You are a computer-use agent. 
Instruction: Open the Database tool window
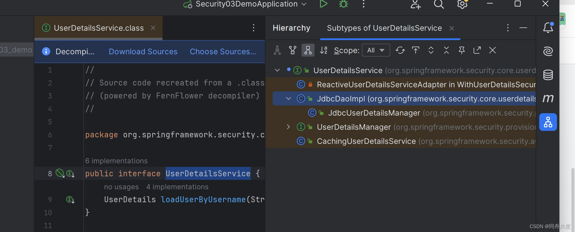pyautogui.click(x=548, y=75)
